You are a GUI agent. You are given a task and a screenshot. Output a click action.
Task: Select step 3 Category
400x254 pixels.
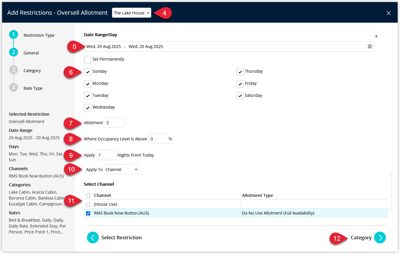tap(14, 70)
